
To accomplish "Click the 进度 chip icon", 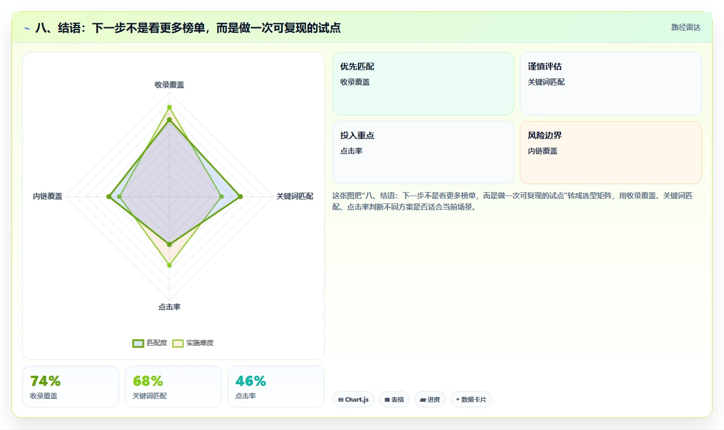I will click(423, 399).
